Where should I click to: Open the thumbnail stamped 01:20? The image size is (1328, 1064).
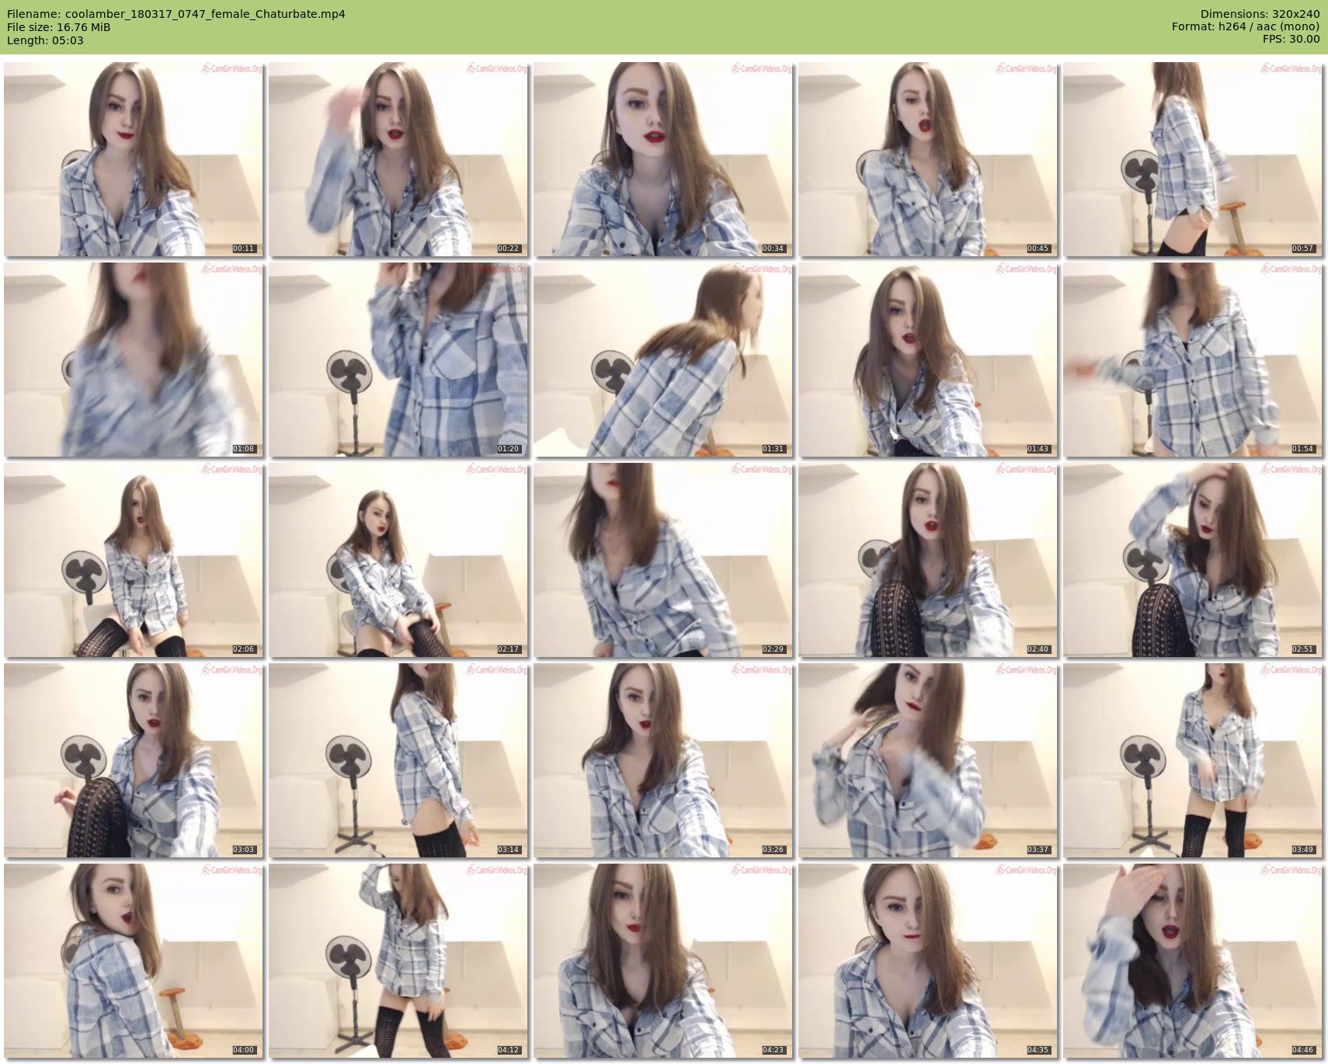398,360
